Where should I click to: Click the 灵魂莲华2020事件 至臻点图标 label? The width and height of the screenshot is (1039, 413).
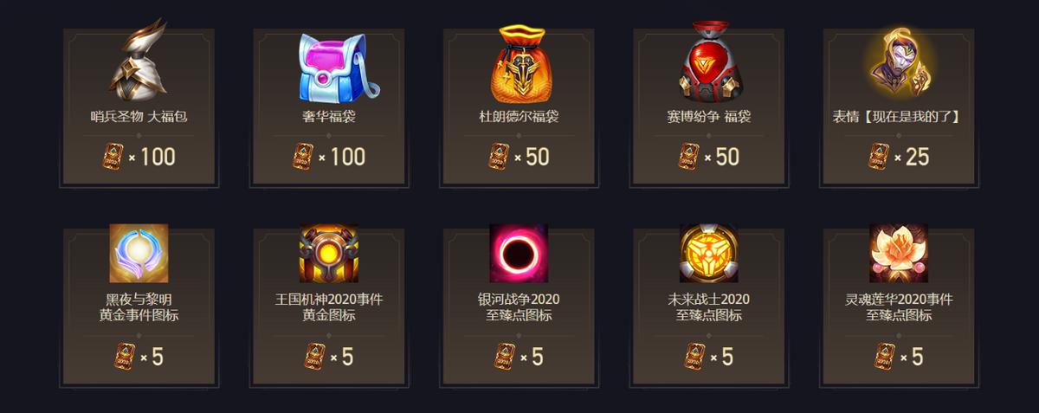pos(899,307)
